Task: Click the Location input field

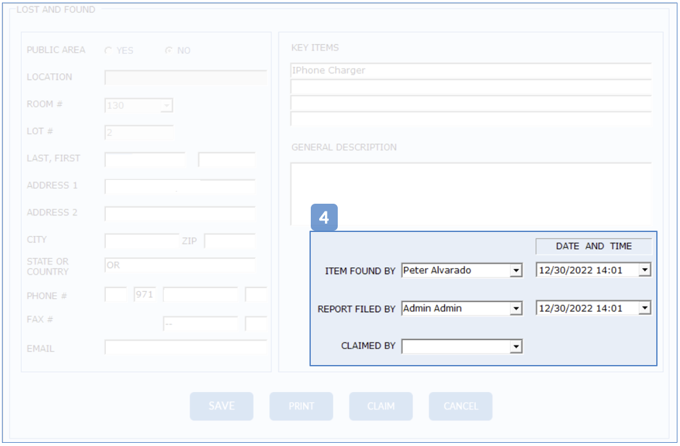Action: 186,78
